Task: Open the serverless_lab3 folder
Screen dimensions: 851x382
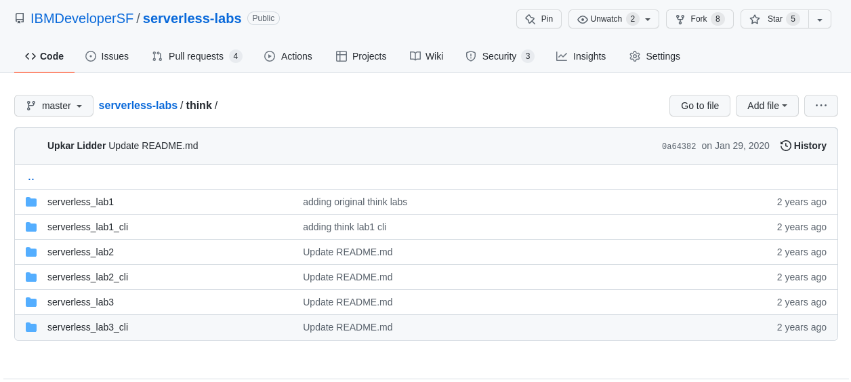Action: point(81,302)
